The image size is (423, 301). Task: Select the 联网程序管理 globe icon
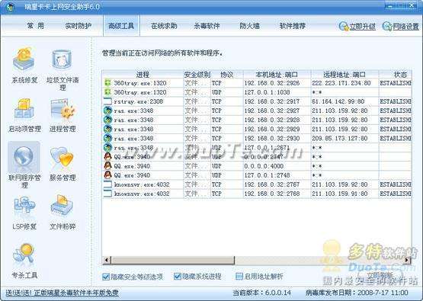point(24,157)
